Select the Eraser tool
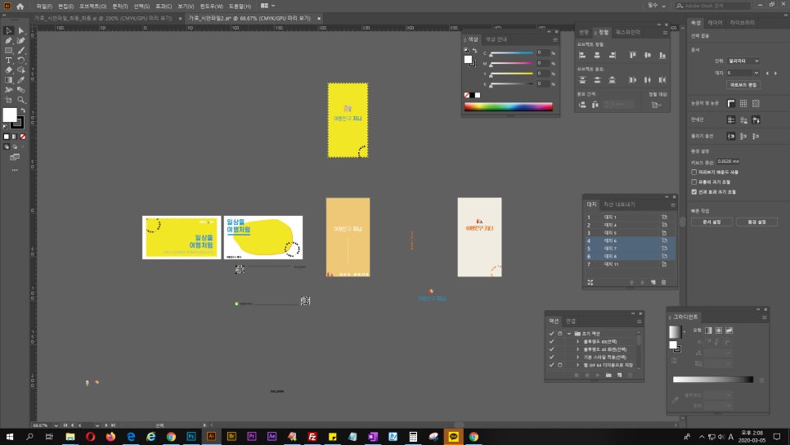790x445 pixels. pos(8,70)
